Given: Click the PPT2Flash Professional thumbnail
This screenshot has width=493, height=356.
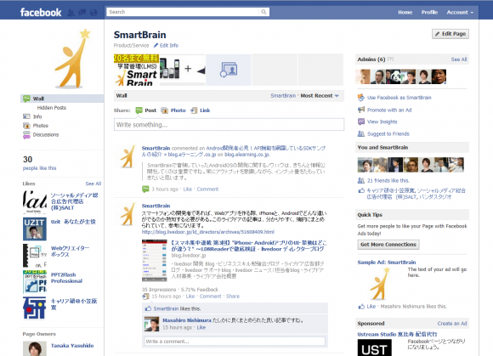Looking at the screenshot, I should tap(35, 281).
